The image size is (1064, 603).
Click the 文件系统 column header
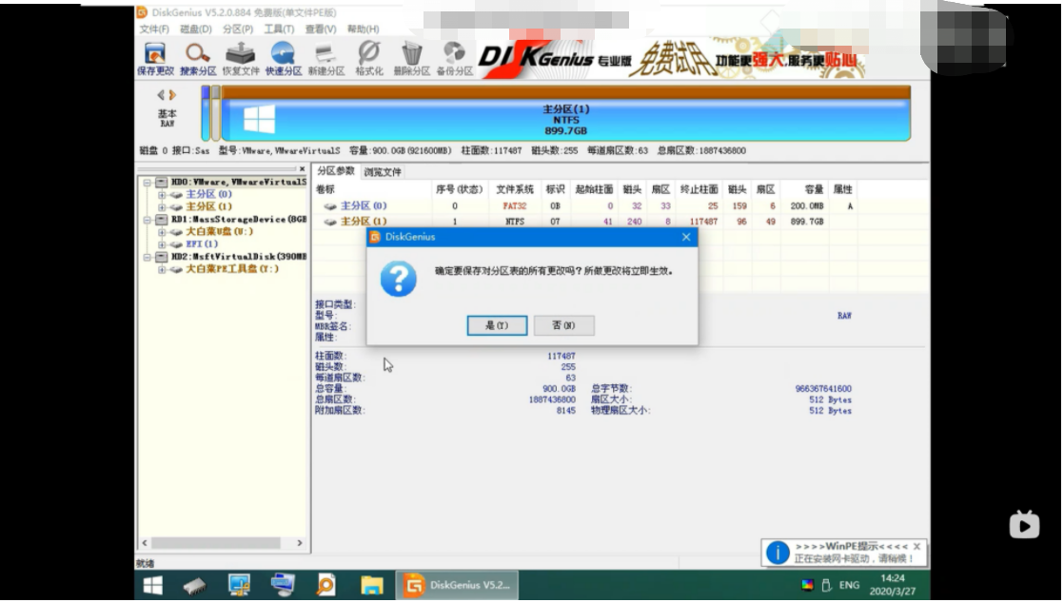point(514,189)
